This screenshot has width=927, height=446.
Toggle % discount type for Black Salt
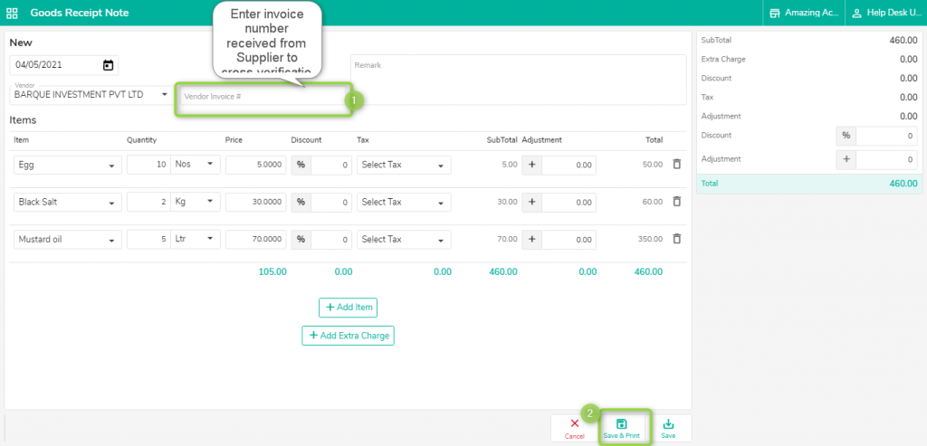click(x=301, y=202)
